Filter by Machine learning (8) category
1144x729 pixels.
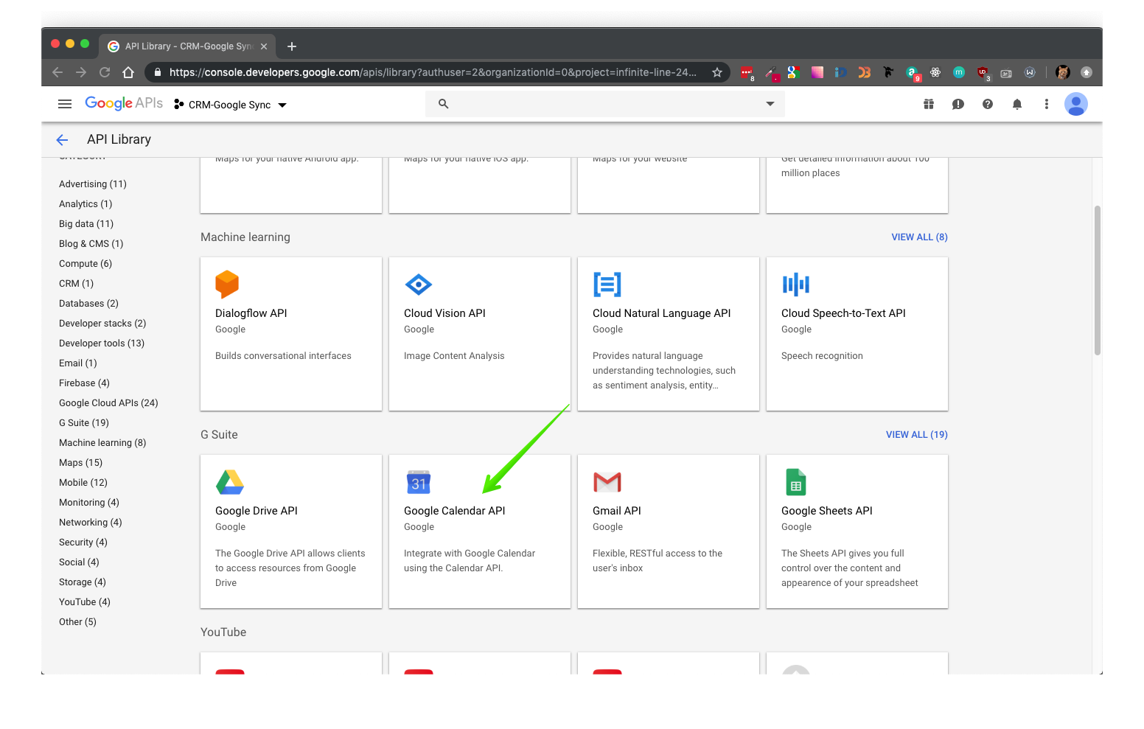click(102, 443)
